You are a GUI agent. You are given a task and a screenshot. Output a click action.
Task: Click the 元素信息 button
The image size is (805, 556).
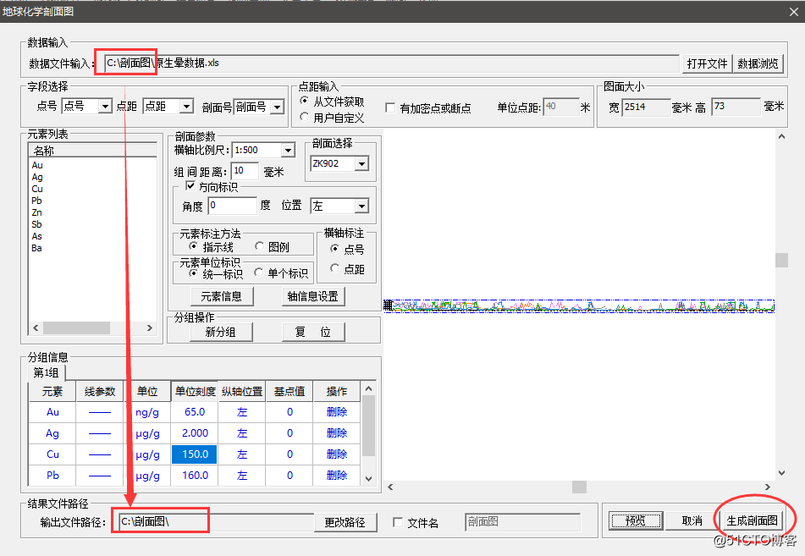click(222, 297)
